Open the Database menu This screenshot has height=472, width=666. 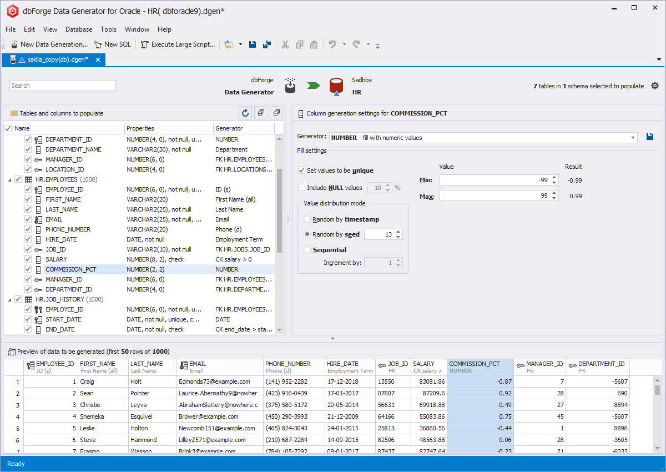pos(79,29)
